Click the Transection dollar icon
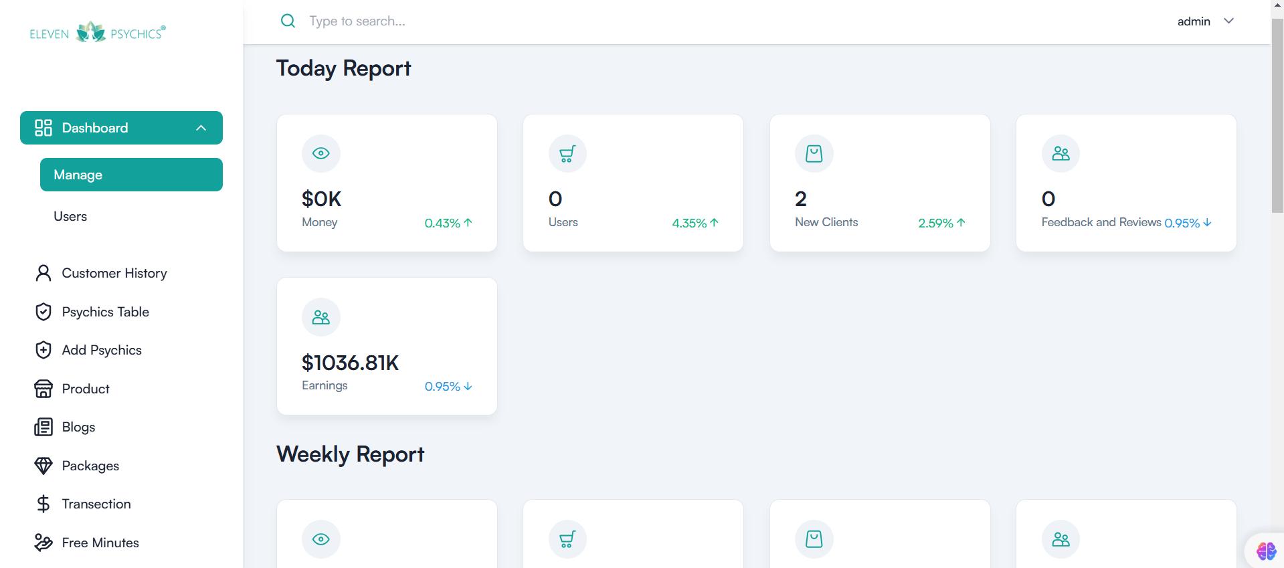The height and width of the screenshot is (568, 1284). click(43, 504)
